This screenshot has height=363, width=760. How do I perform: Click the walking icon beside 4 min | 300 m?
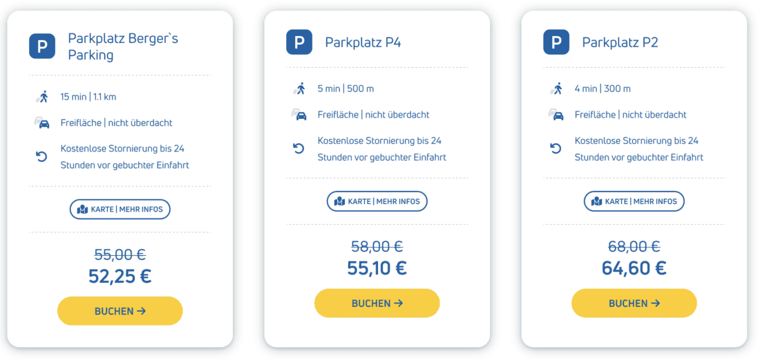pyautogui.click(x=557, y=89)
